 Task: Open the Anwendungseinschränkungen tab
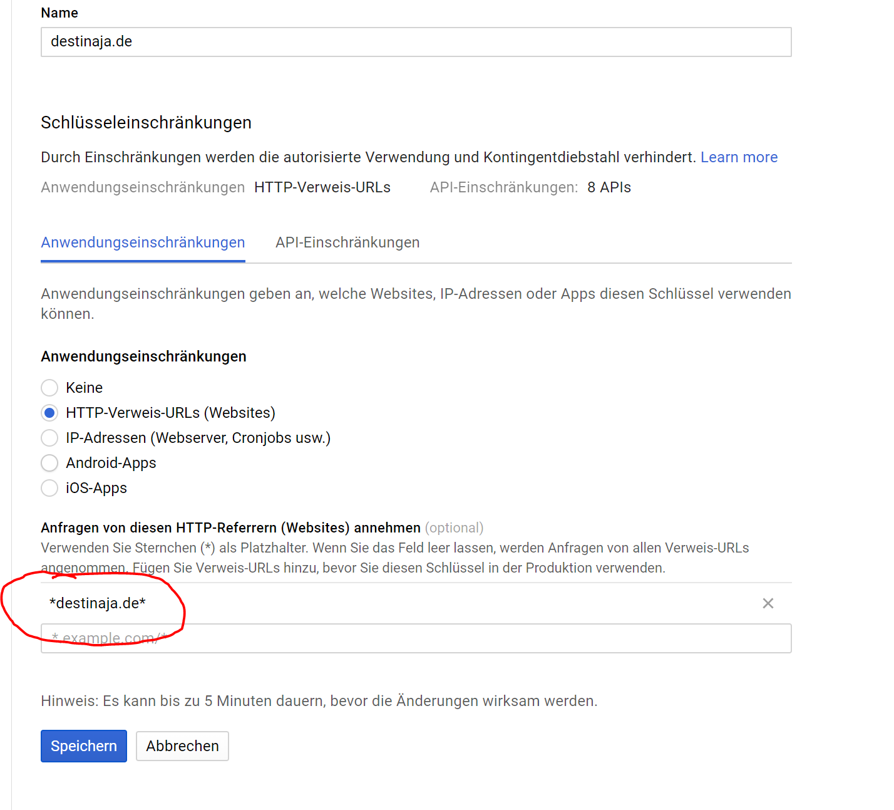pyautogui.click(x=143, y=242)
